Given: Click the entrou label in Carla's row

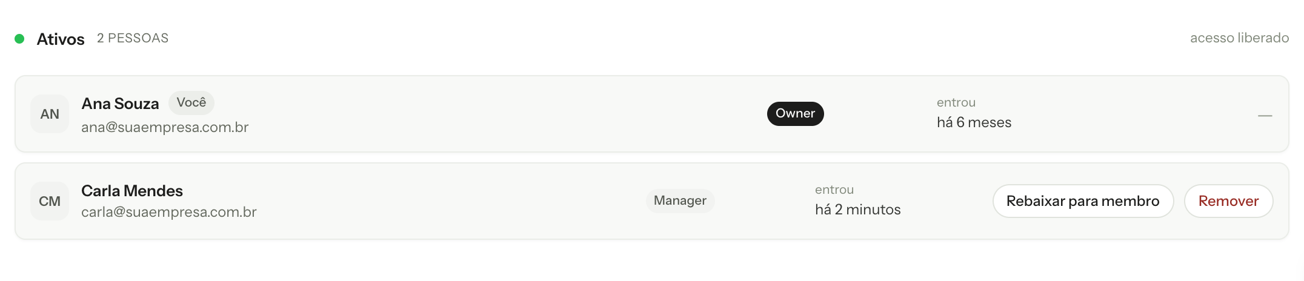Looking at the screenshot, I should tap(834, 190).
